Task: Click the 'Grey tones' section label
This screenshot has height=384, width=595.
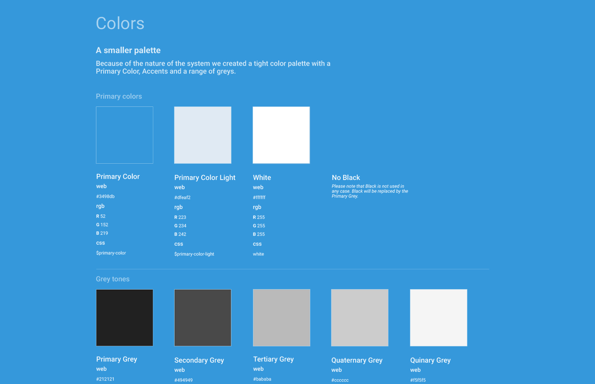Action: click(113, 279)
